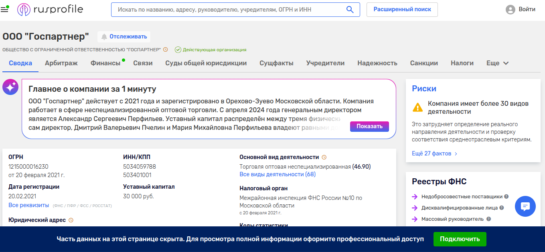Open the blue chat widget bubble

(525, 206)
